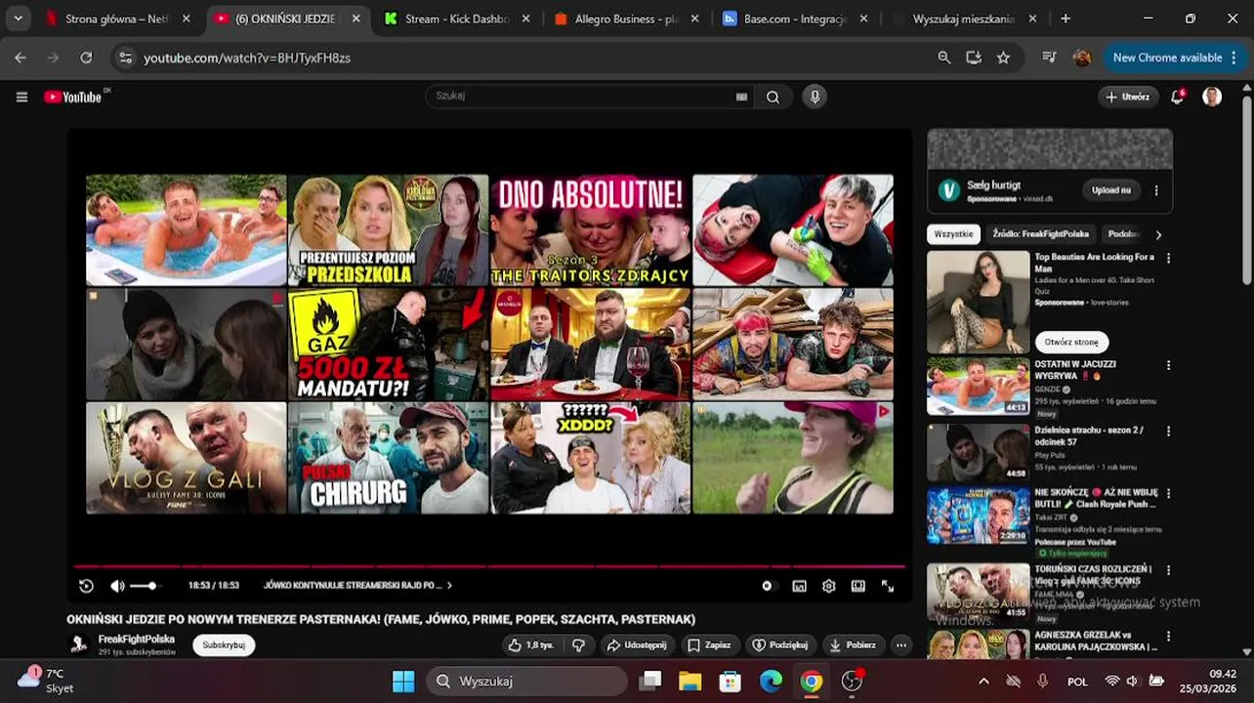Open the Chrome tab search dropdown arrow
1254x703 pixels.
18,19
